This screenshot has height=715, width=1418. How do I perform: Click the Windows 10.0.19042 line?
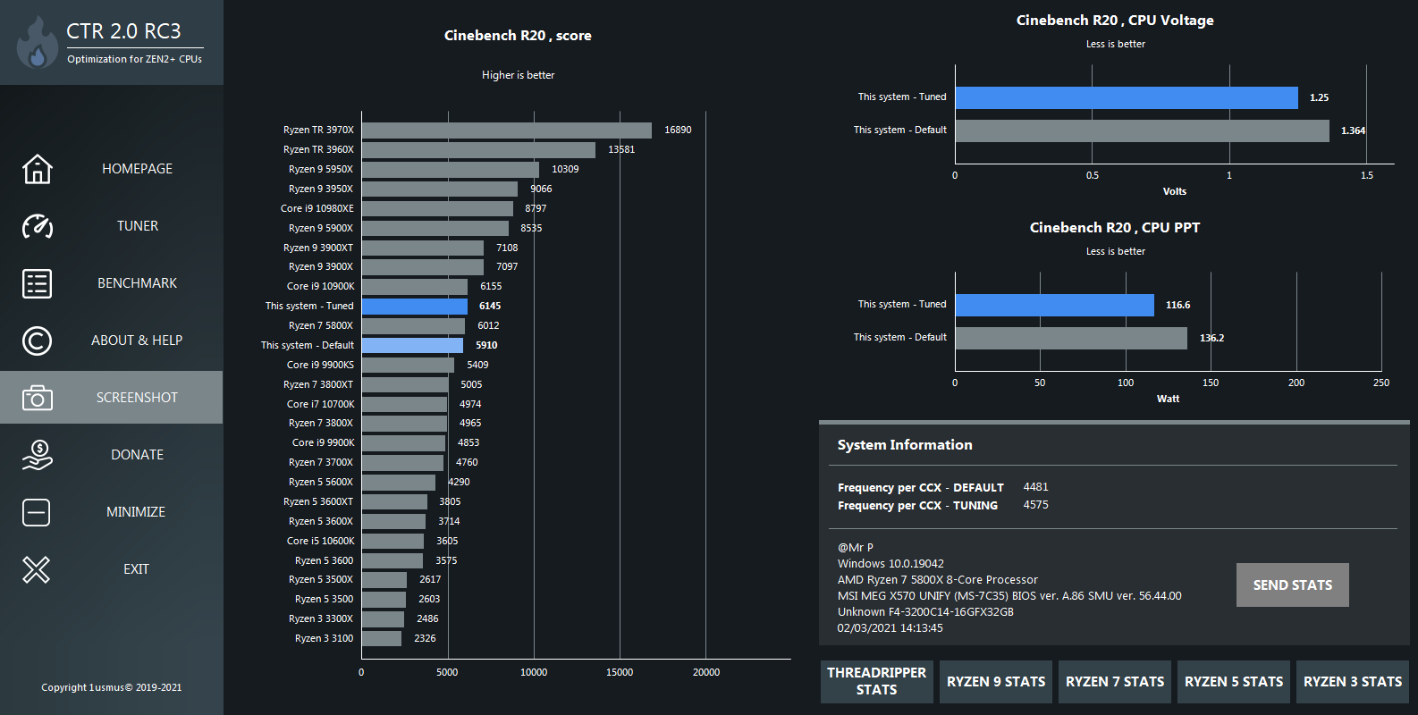(890, 564)
